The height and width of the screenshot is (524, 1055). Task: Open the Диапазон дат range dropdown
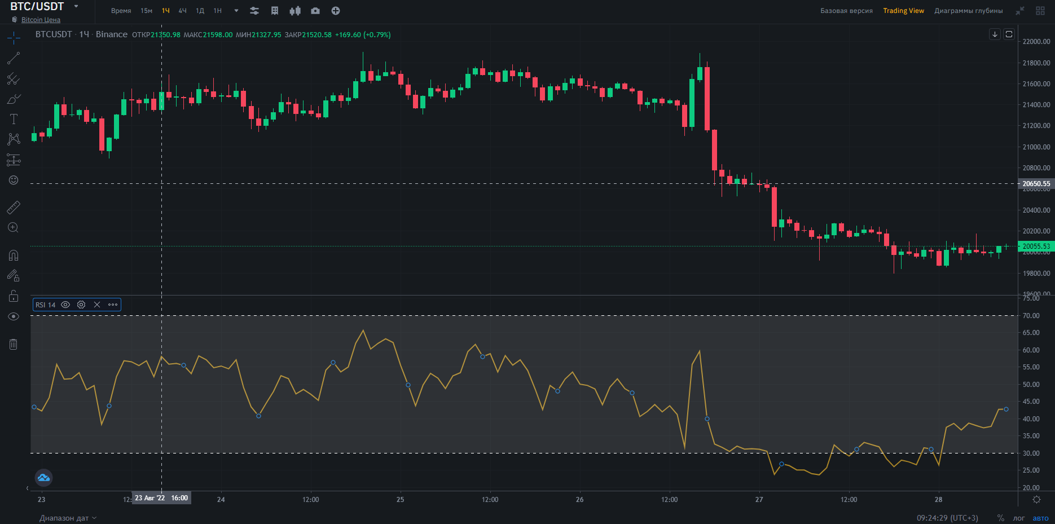click(68, 518)
